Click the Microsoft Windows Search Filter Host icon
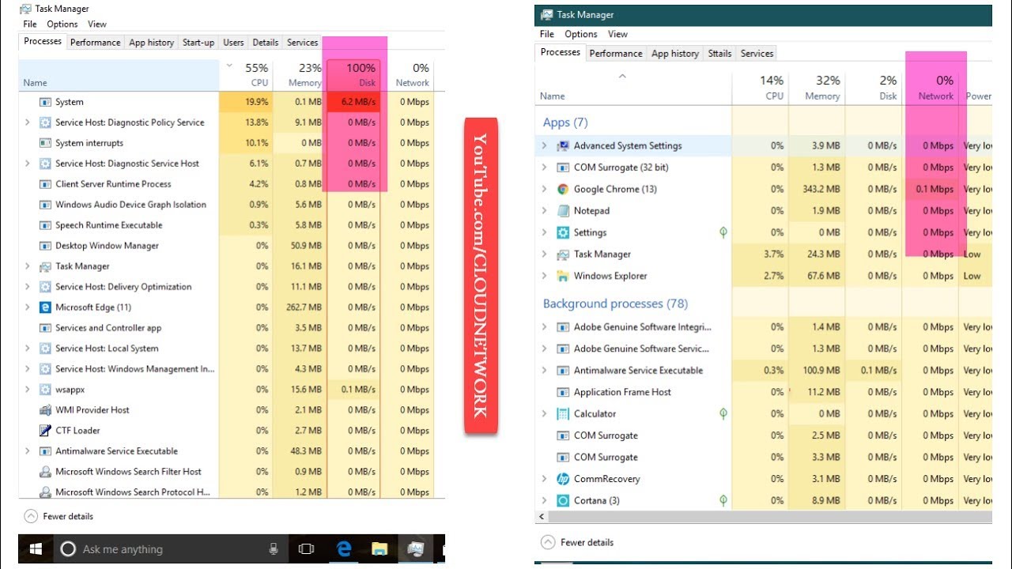 (x=45, y=472)
